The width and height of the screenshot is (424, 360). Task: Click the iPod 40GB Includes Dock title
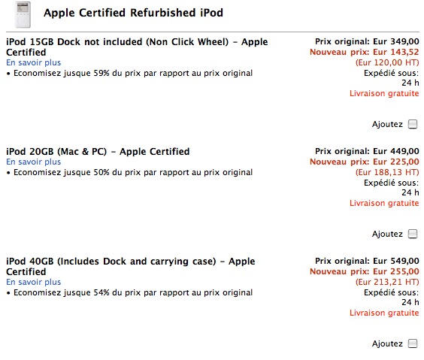[x=131, y=267]
